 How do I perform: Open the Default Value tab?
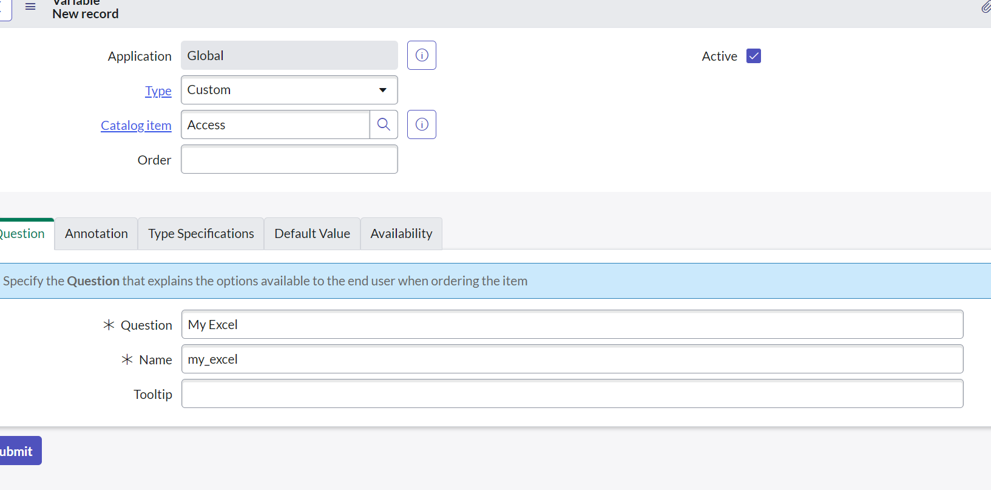[x=312, y=234]
